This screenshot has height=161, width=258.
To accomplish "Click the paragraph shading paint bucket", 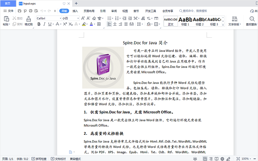I will [149, 24].
